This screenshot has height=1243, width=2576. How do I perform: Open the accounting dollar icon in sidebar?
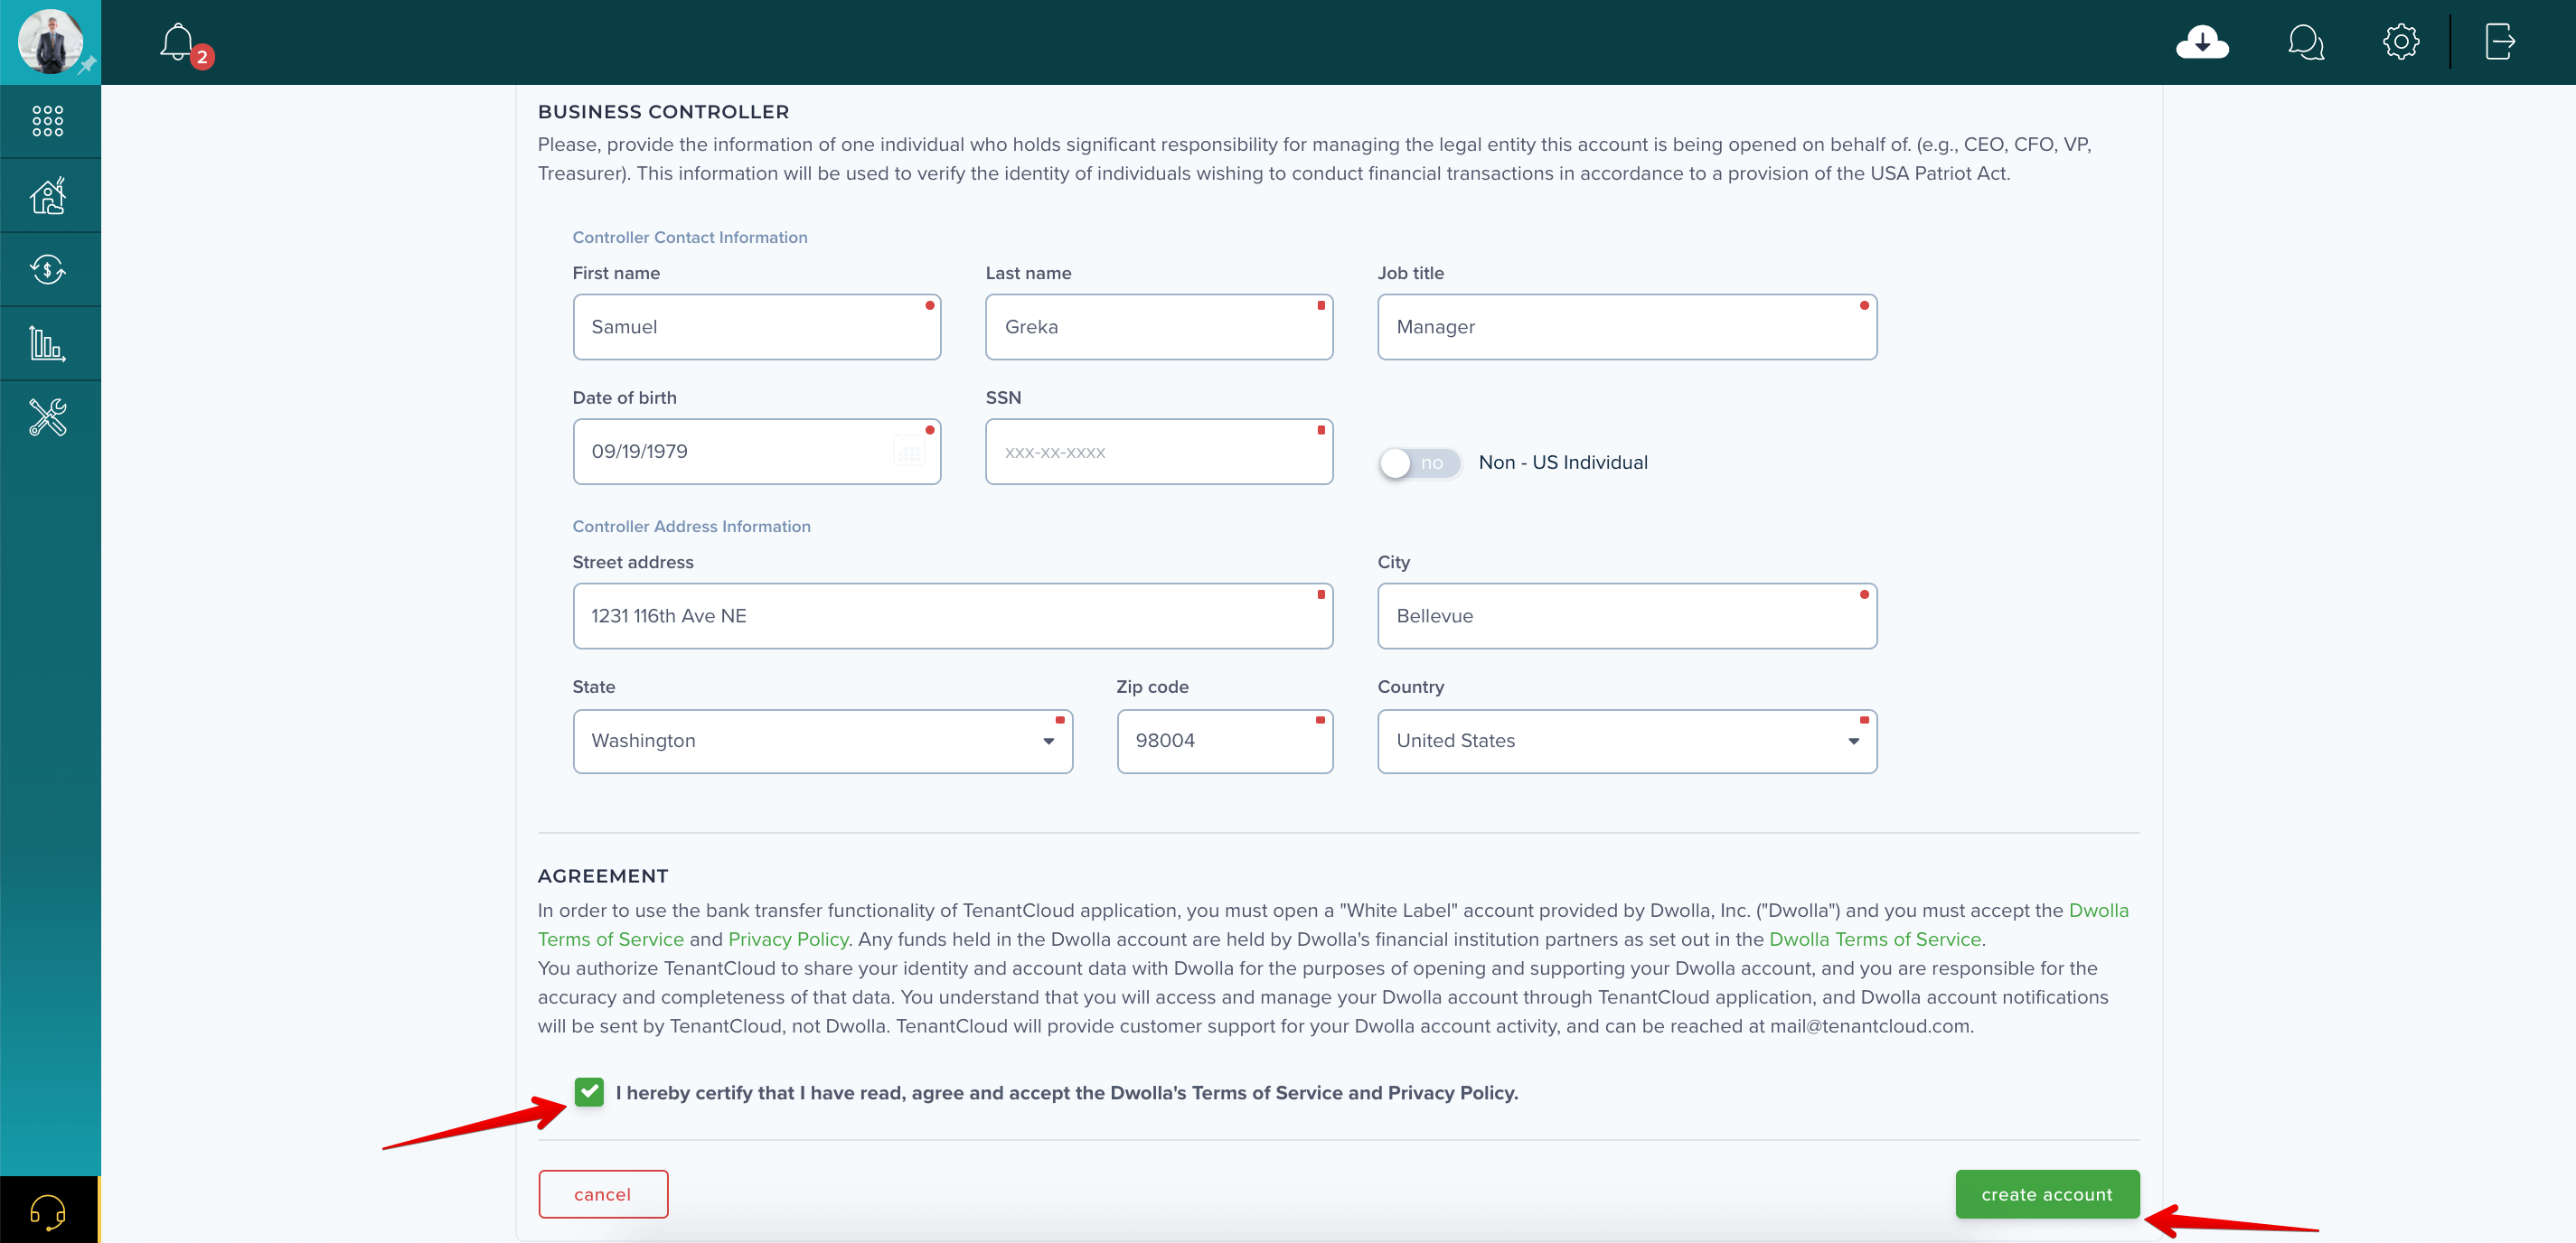(x=48, y=270)
